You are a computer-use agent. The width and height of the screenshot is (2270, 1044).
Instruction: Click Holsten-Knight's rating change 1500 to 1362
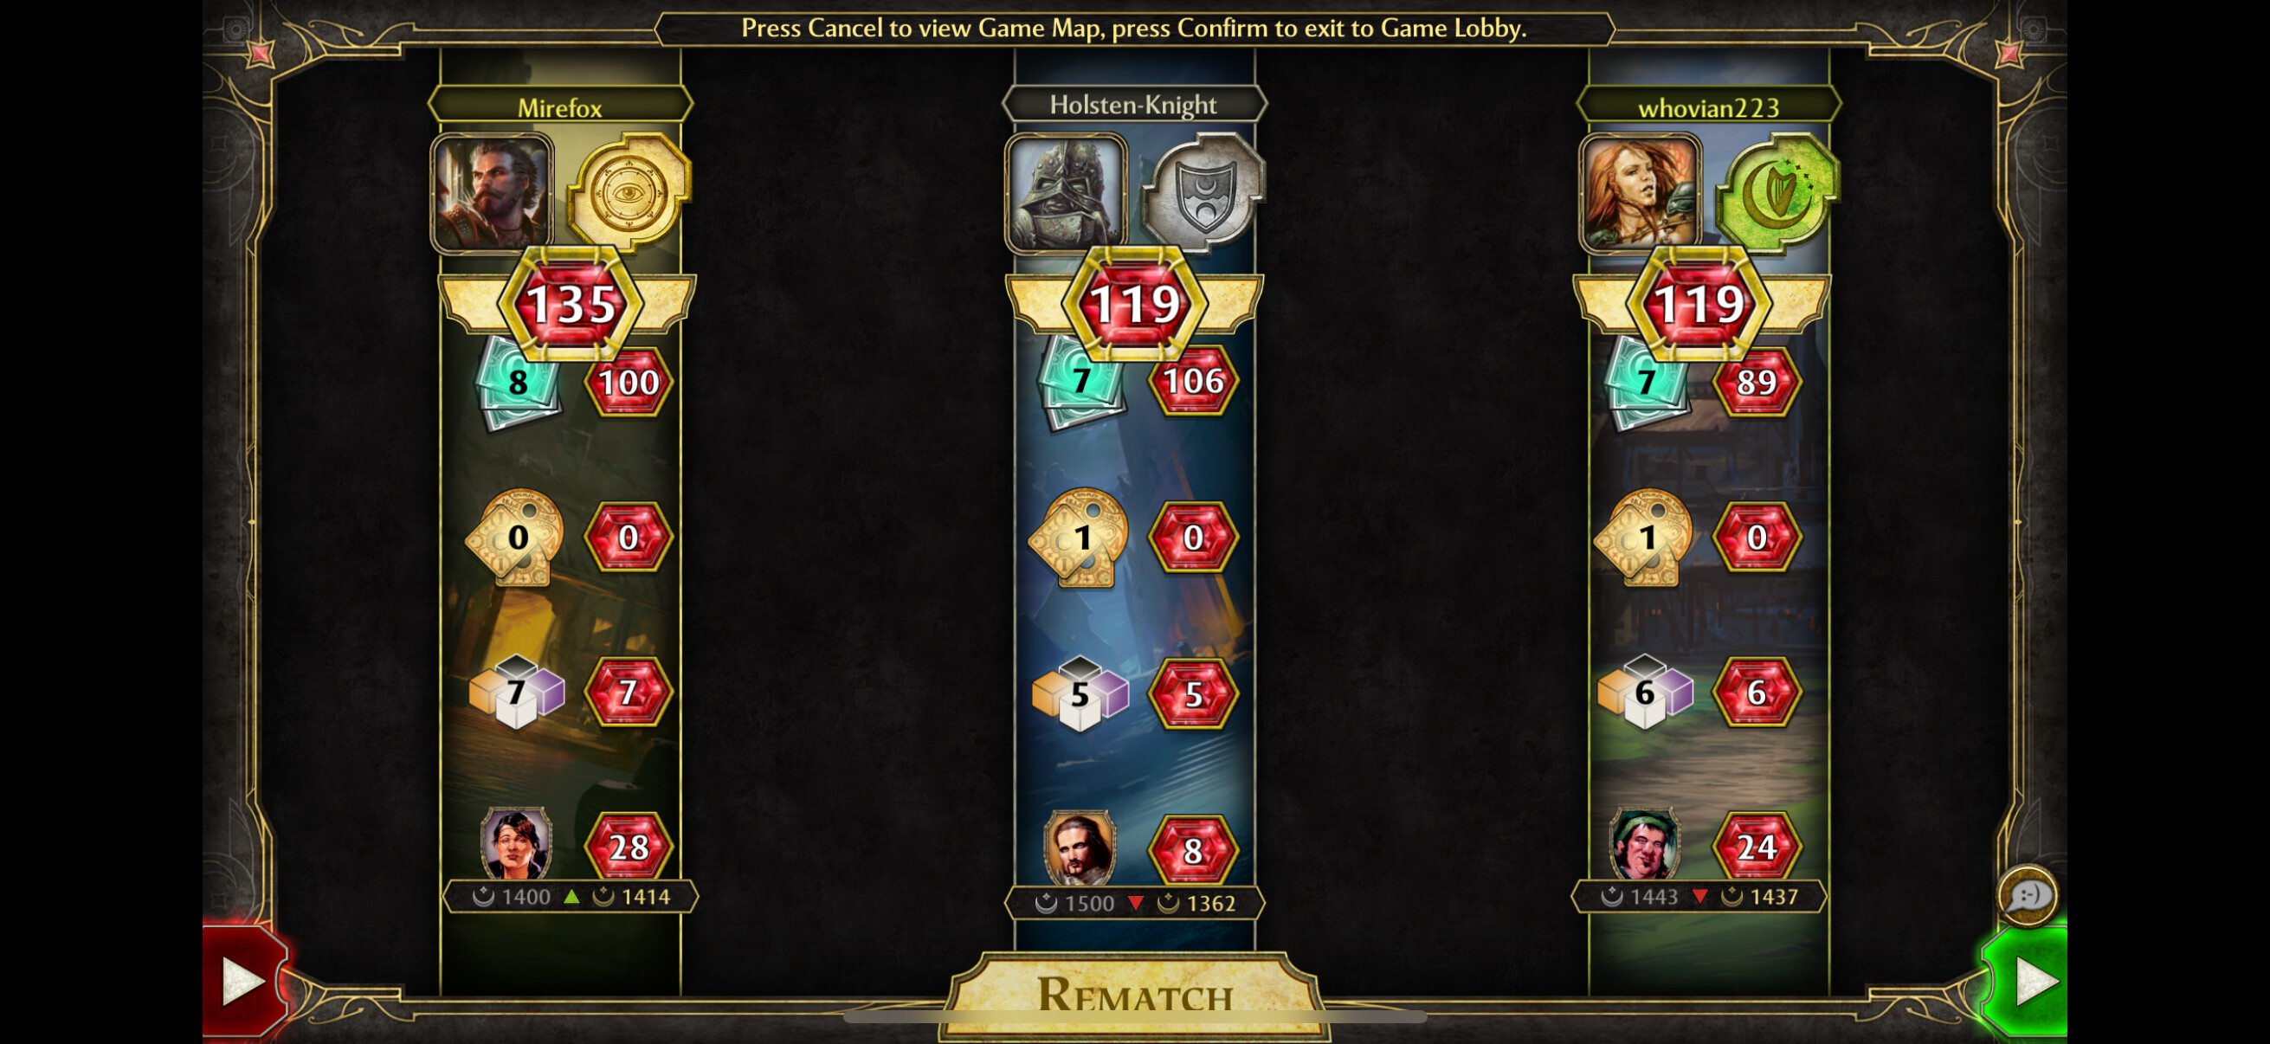(x=1135, y=903)
